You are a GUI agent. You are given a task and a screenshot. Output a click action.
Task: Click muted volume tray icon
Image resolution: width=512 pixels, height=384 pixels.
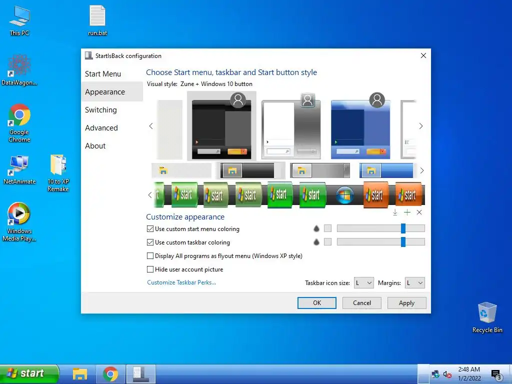coord(447,374)
